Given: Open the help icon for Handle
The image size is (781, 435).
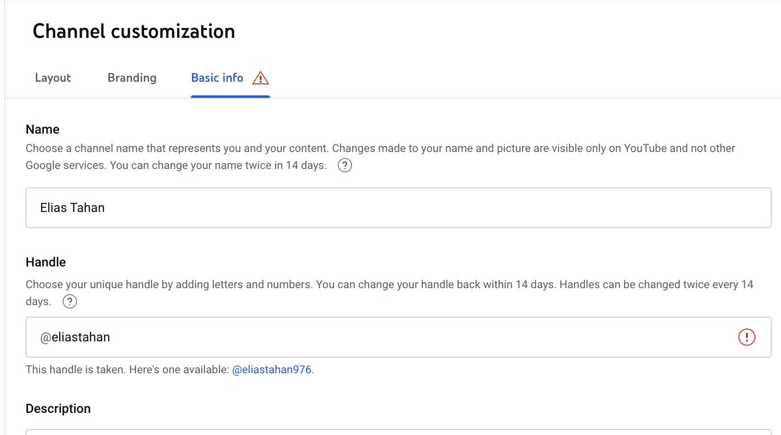Looking at the screenshot, I should (x=70, y=302).
